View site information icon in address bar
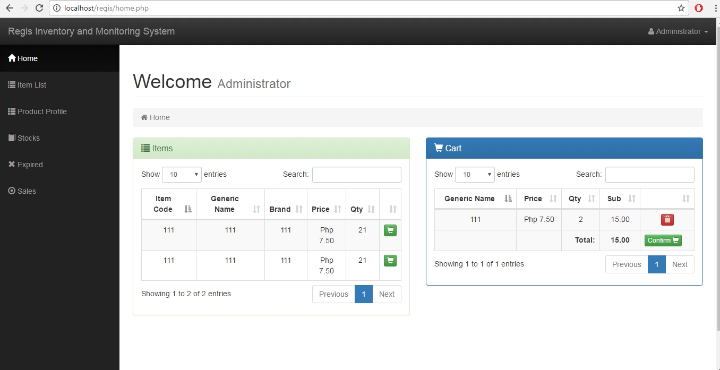This screenshot has height=370, width=720. tap(57, 8)
